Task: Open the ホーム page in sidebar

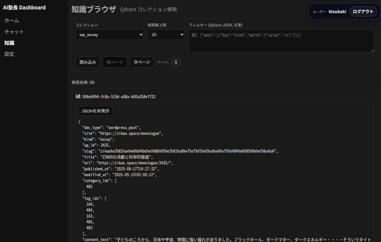Action: (x=12, y=20)
